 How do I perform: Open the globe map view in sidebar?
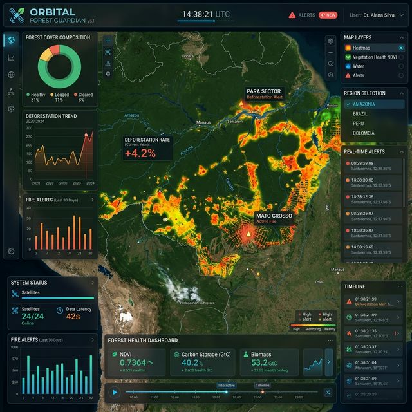[11, 41]
